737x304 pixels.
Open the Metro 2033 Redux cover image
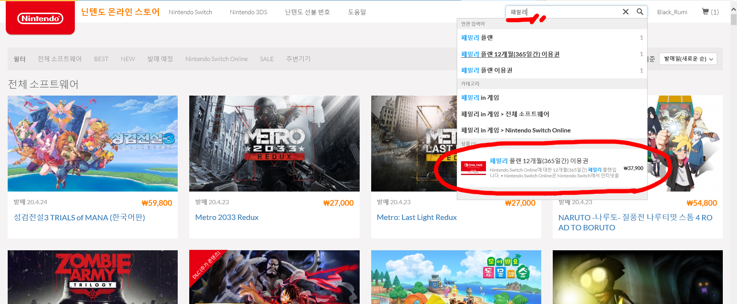274,144
